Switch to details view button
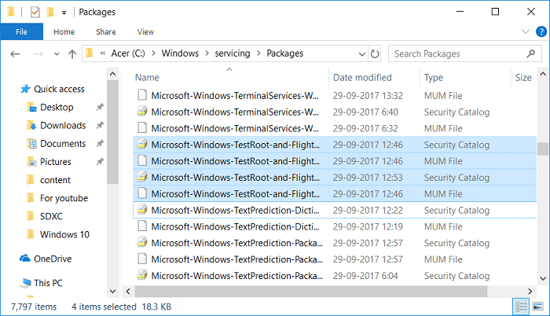 point(522,305)
